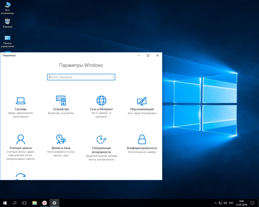The height and width of the screenshot is (207, 259).
Task: Open the clock and date flyout
Action: pyautogui.click(x=242, y=203)
